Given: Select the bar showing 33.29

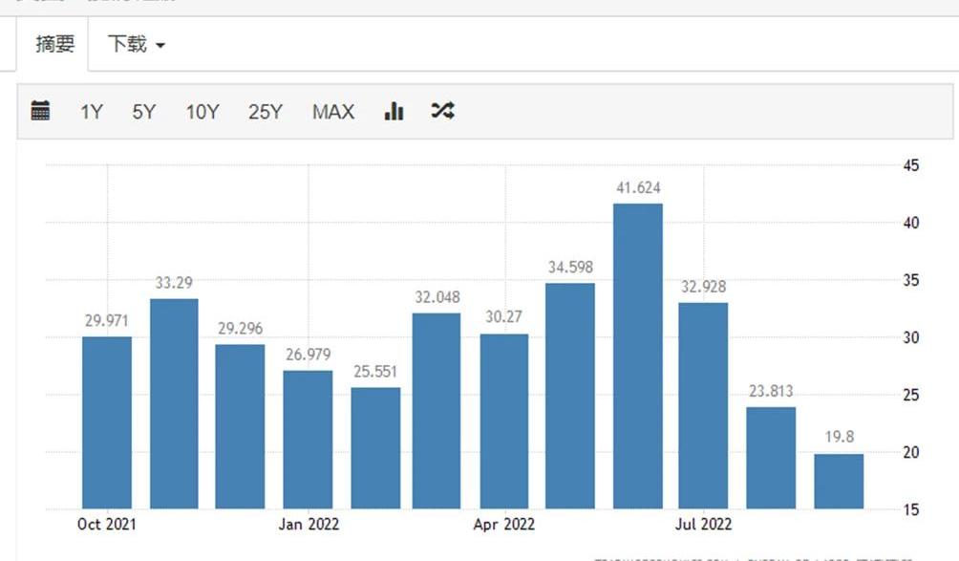Looking at the screenshot, I should point(174,403).
